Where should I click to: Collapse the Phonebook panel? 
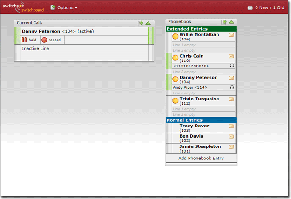(x=231, y=22)
